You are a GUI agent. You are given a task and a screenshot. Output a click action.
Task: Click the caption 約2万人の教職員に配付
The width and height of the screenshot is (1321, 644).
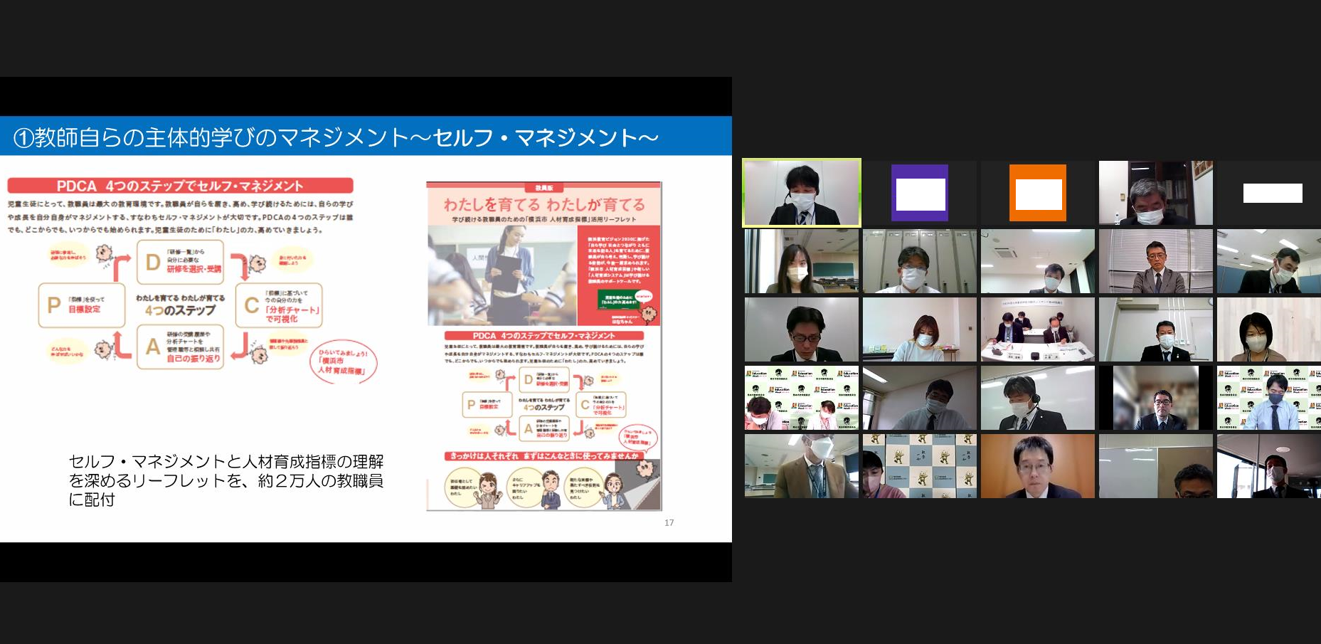[x=226, y=480]
